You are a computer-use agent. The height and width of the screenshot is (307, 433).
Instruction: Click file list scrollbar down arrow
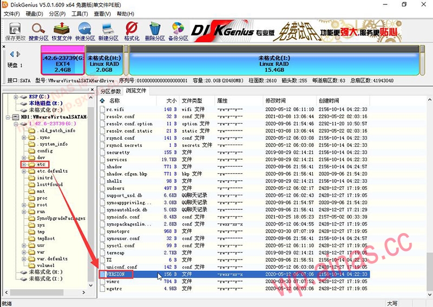(x=429, y=295)
